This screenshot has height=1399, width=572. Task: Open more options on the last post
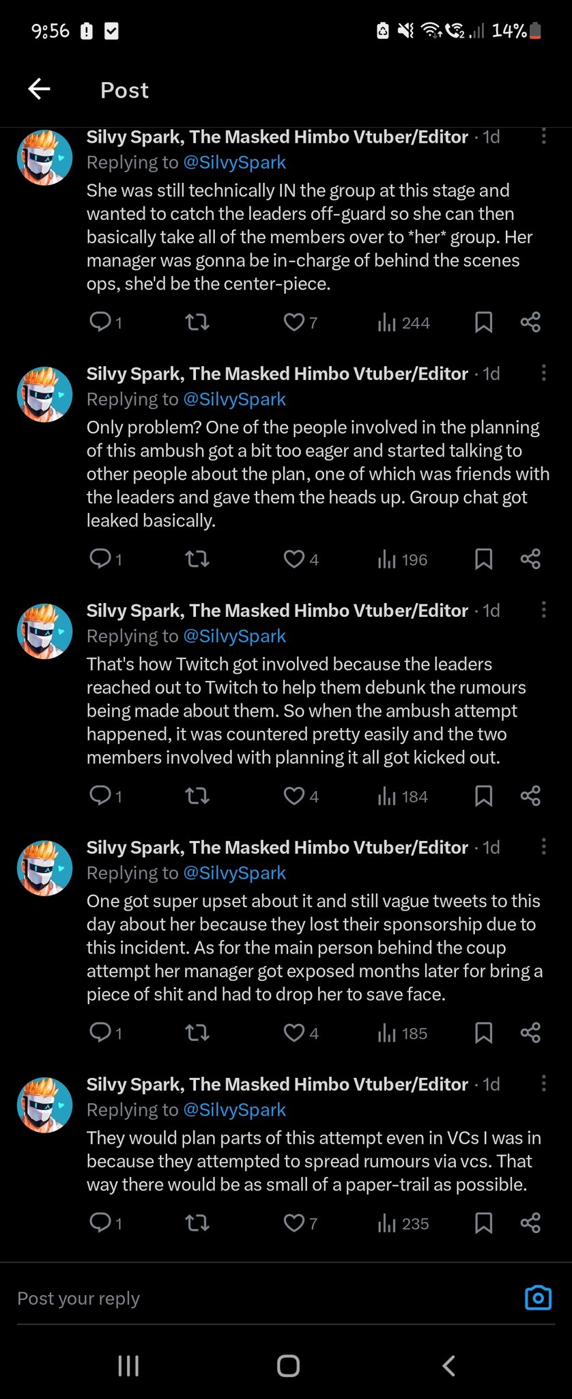[x=543, y=1083]
